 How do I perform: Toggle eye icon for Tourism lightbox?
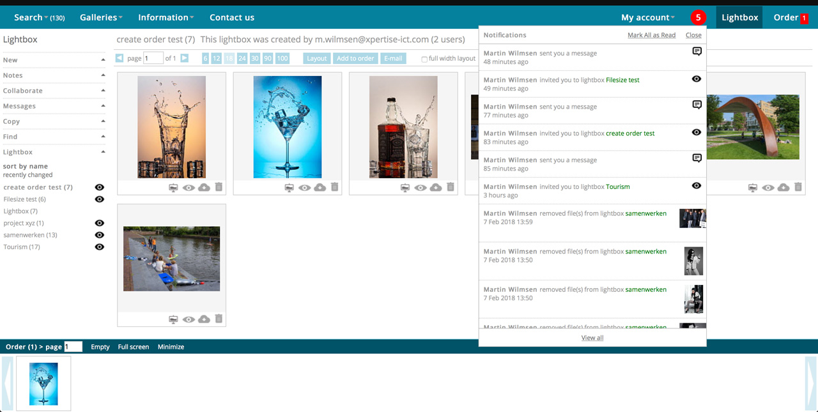pyautogui.click(x=99, y=247)
